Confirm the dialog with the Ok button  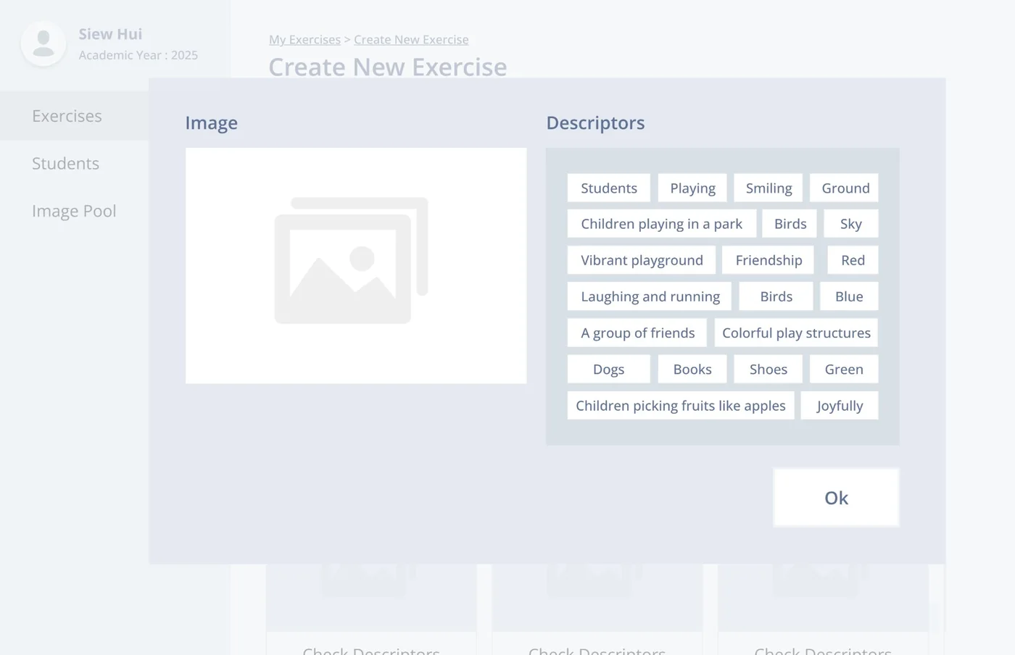coord(836,498)
